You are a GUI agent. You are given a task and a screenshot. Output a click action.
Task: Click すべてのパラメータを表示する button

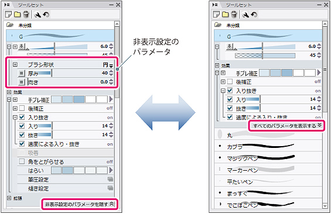pos(286,126)
